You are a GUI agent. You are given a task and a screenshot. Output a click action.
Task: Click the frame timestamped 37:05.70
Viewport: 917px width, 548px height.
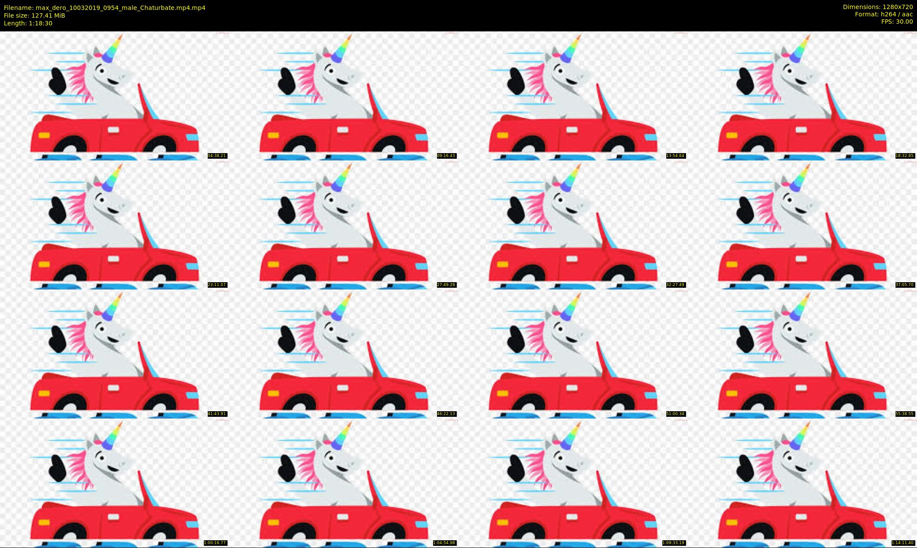point(802,225)
